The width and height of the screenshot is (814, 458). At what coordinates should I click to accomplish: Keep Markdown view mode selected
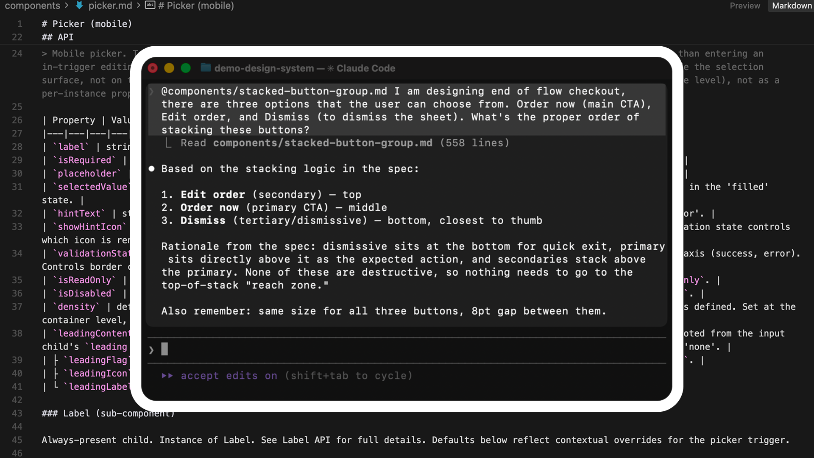tap(791, 6)
